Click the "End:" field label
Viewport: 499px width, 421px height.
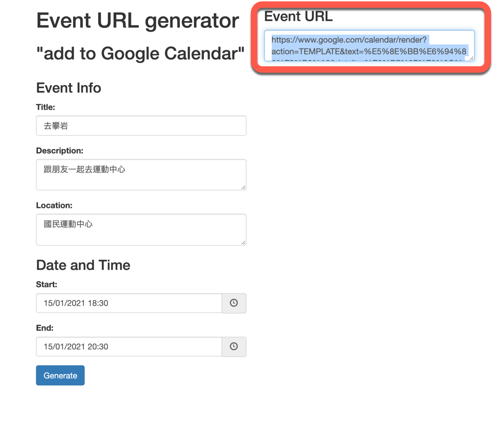click(x=44, y=328)
